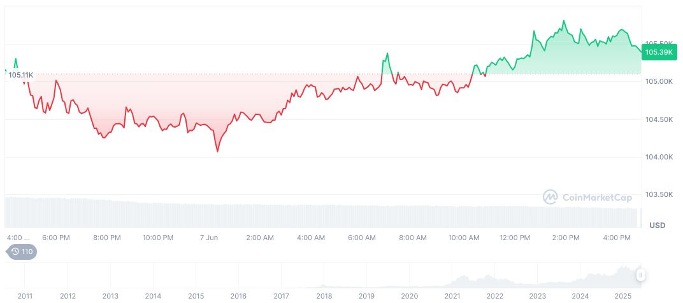Click the 105.11K opening price label
The height and width of the screenshot is (303, 683).
(x=20, y=75)
